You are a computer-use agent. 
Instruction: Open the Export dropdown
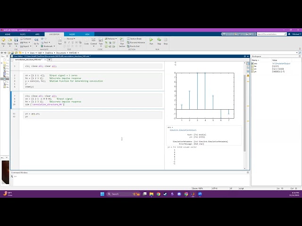[x=26, y=46]
